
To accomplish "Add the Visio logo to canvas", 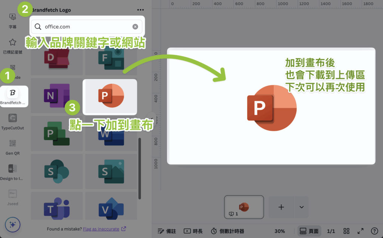I will [111, 206].
